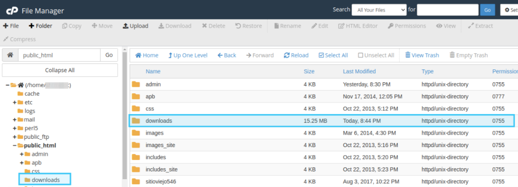The image size is (518, 187).
Task: Click includes_site folder icon in list
Action: tap(136, 170)
